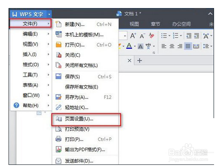Expand the 窗口(W) submenu
The width and height of the screenshot is (220, 167).
(49, 95)
